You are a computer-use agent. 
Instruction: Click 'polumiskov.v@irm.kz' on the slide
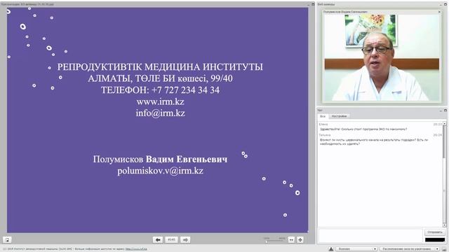[161, 171]
